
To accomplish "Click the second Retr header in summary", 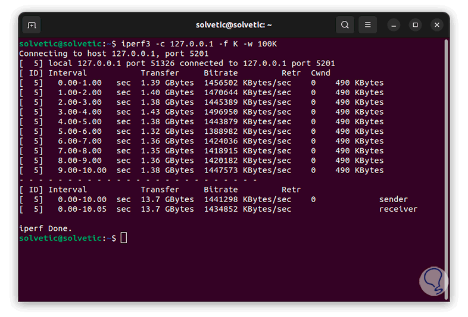I will tap(291, 190).
